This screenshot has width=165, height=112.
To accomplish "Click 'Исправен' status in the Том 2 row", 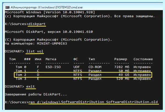I will point(142,75).
